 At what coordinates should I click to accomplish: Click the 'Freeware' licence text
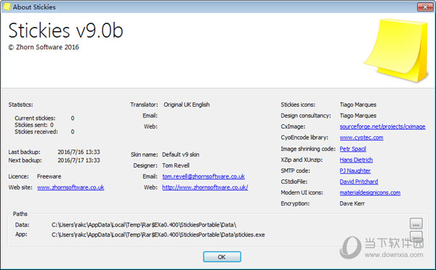49,176
